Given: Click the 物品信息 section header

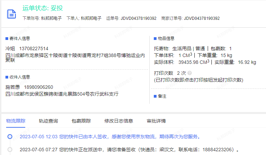Looking at the screenshot, I should (164, 39).
